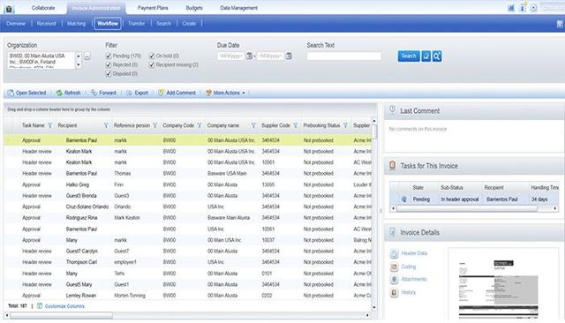
Task: Go to the Data Management tab
Action: 239,8
